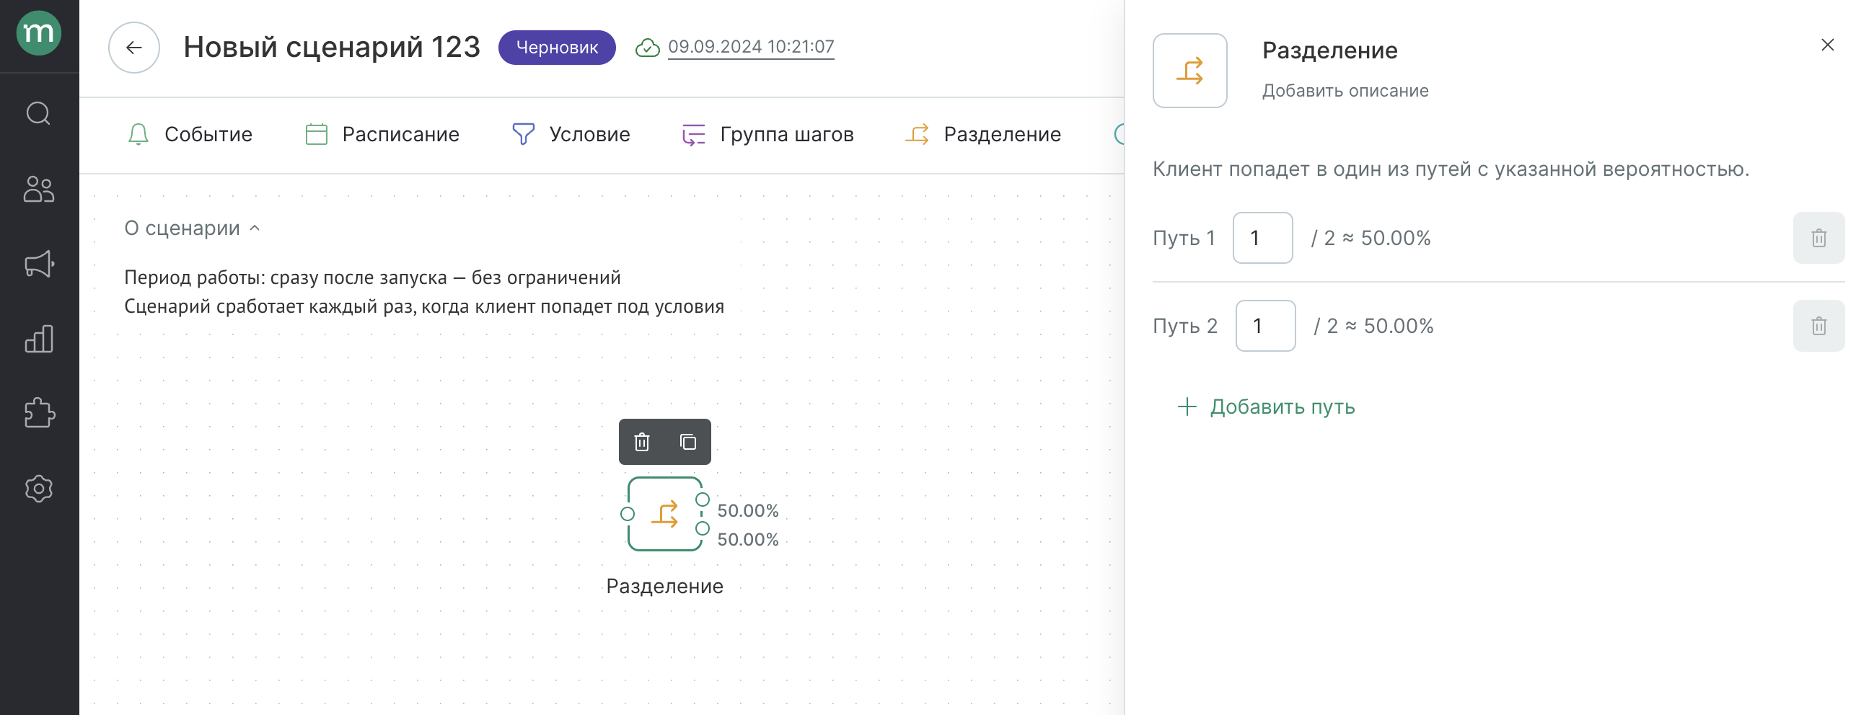Open the save timestamp 09.09.2024 10:21:07 link
This screenshot has width=1874, height=715.
click(751, 48)
